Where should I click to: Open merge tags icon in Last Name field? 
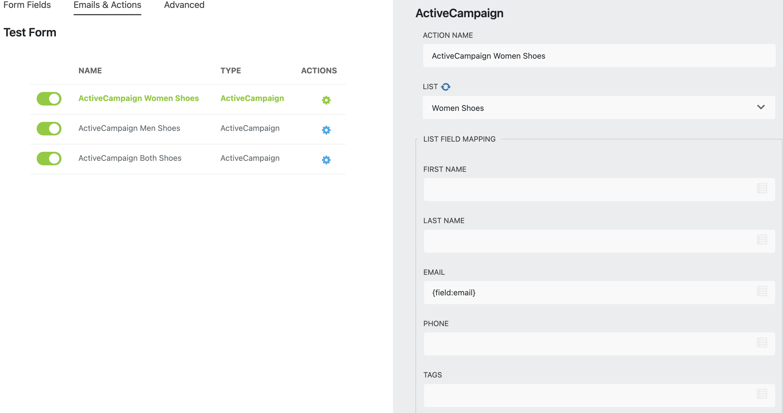762,240
